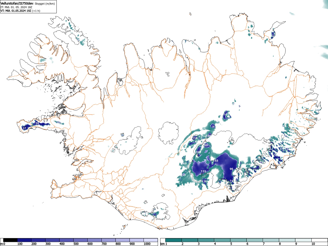328x246 pixels.
Task: Click the 91 visibility value on the map
Action: click(214, 127)
